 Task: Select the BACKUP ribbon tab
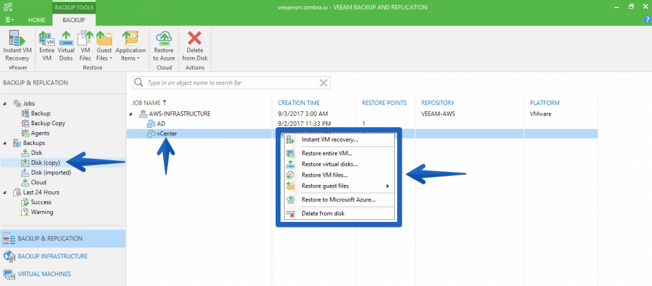pos(74,20)
